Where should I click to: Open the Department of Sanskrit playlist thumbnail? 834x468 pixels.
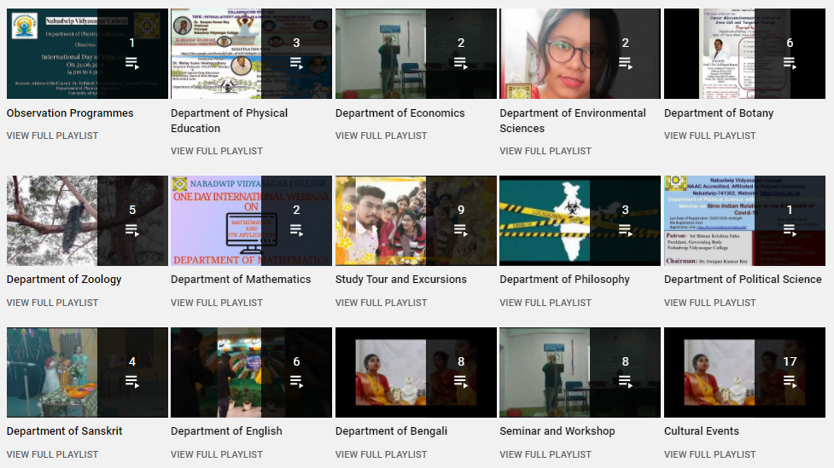[87, 373]
